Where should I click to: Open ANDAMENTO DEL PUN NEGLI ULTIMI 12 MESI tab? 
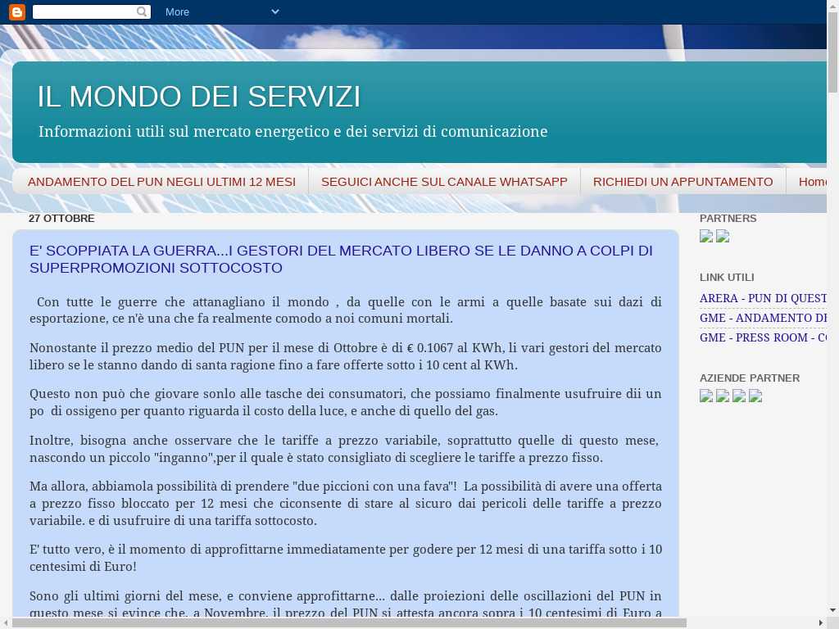[161, 182]
